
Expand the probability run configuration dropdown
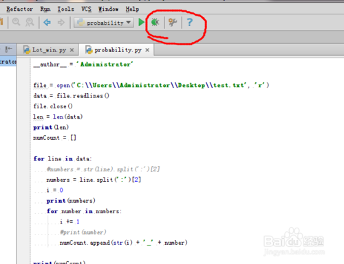point(104,23)
